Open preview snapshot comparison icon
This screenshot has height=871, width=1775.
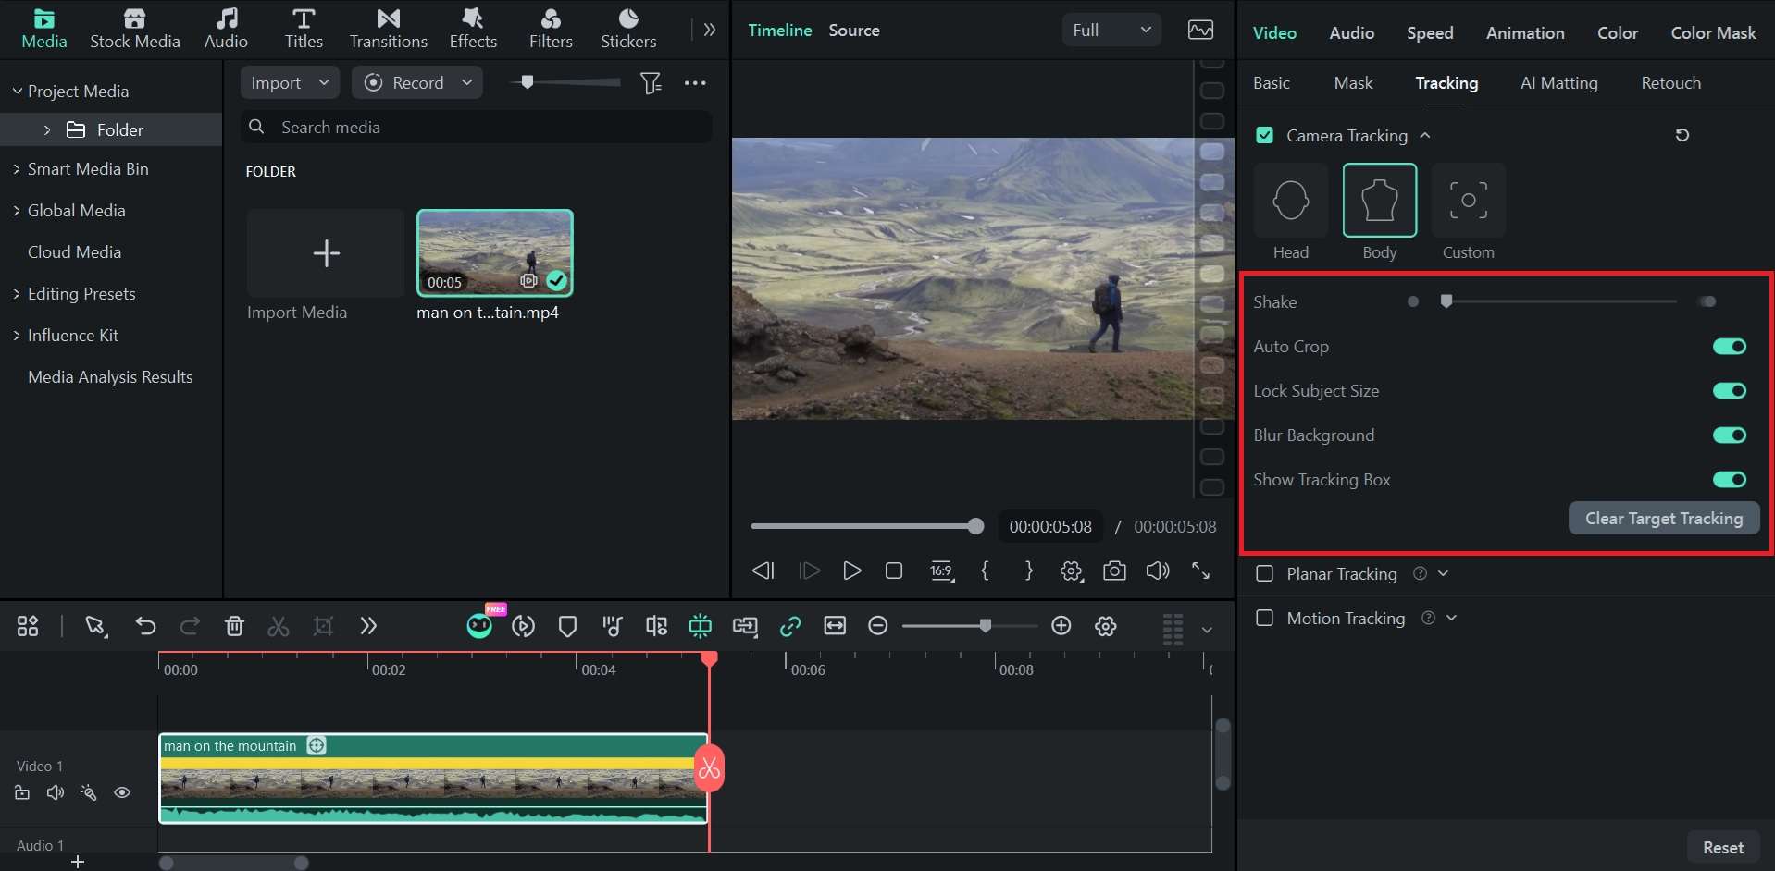pyautogui.click(x=1200, y=31)
